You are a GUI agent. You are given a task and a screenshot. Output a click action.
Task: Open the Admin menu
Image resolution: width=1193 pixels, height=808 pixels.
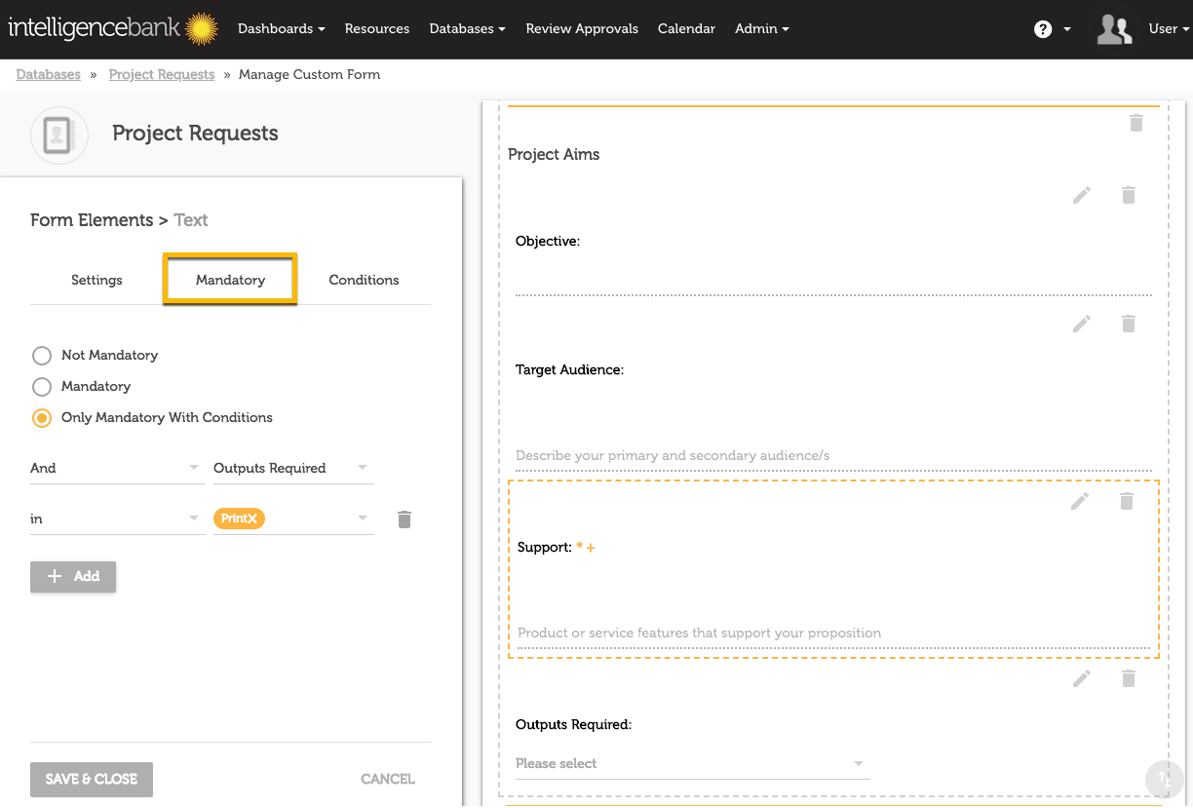click(762, 29)
